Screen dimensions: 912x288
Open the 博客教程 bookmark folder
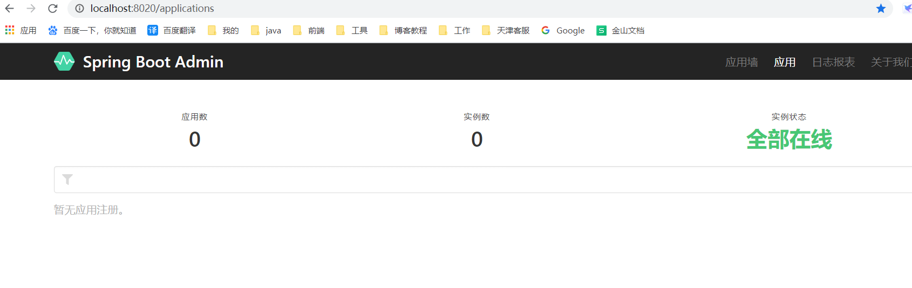point(403,31)
